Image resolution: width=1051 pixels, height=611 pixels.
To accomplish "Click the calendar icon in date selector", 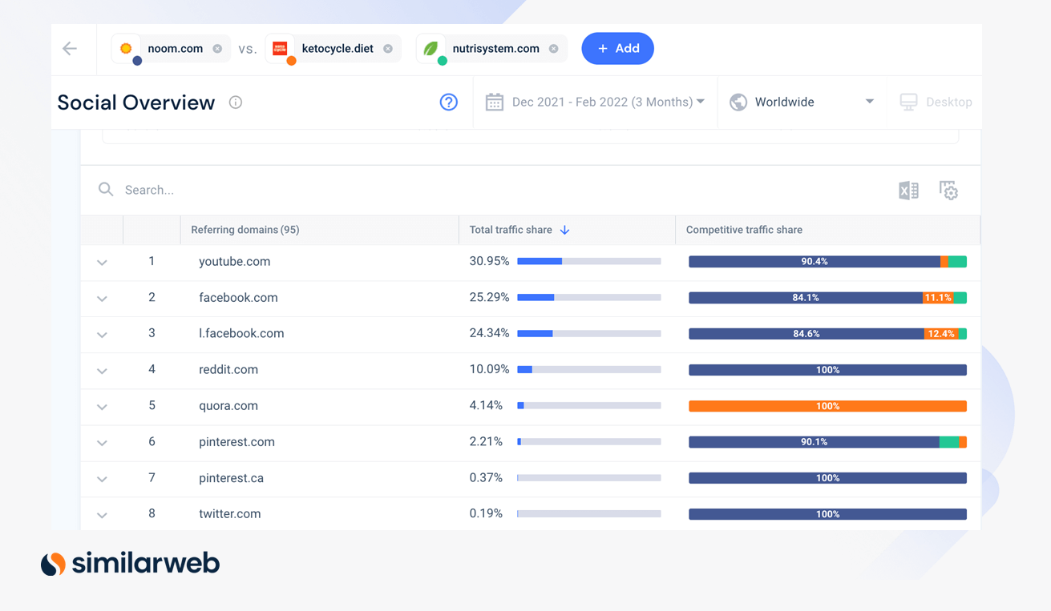I will click(x=495, y=102).
